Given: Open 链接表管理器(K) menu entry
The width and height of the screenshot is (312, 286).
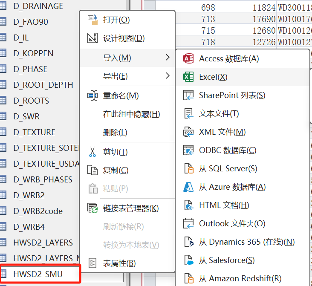Looking at the screenshot, I should 127,208.
